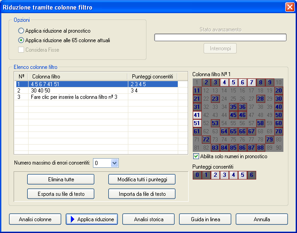The width and height of the screenshot is (297, 233).
Task: Click number 58 in the number grid
Action: click(260, 123)
